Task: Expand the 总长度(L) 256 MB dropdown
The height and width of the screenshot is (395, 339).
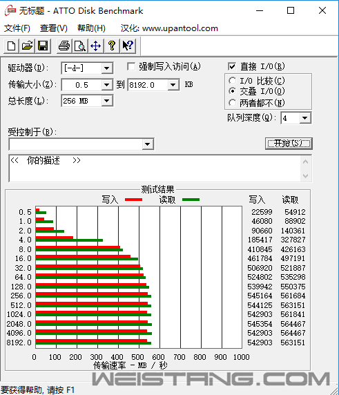Action: pyautogui.click(x=107, y=101)
